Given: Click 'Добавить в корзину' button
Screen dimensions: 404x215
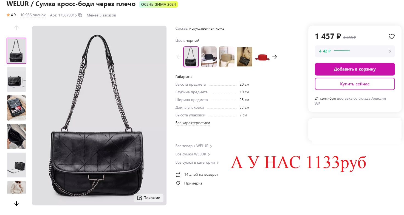Looking at the screenshot, I should (x=355, y=69).
